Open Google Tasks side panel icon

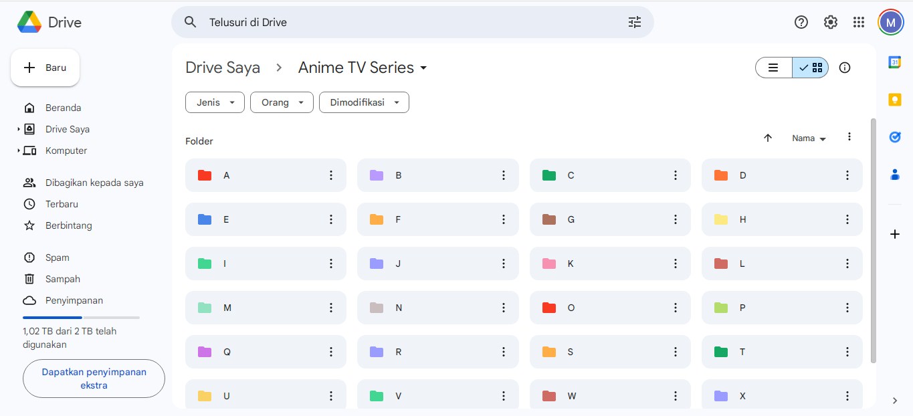pos(894,137)
